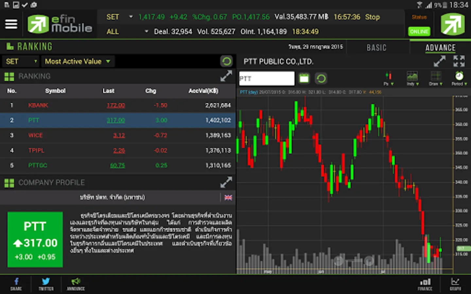
Task: Open Announce megaphone
Action: click(x=76, y=284)
